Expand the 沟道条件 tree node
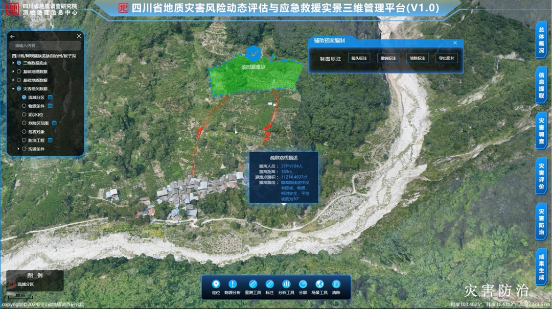Screen dimensions: 552x309 19,149
